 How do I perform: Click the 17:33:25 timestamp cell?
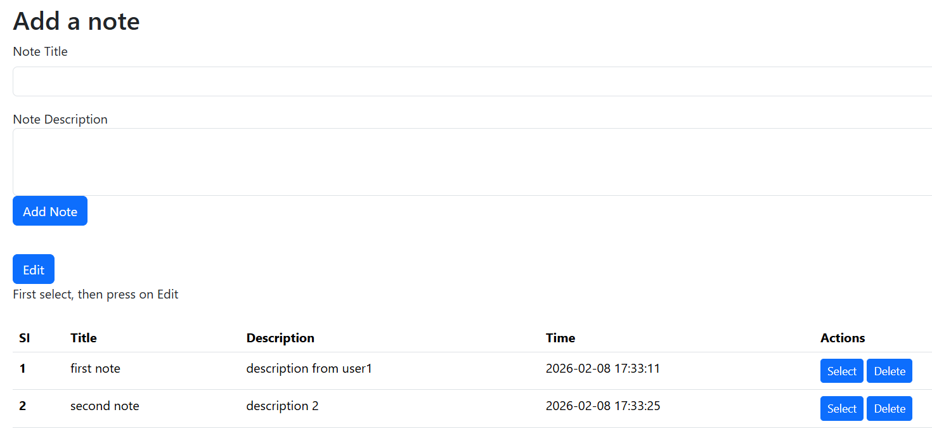click(x=602, y=406)
